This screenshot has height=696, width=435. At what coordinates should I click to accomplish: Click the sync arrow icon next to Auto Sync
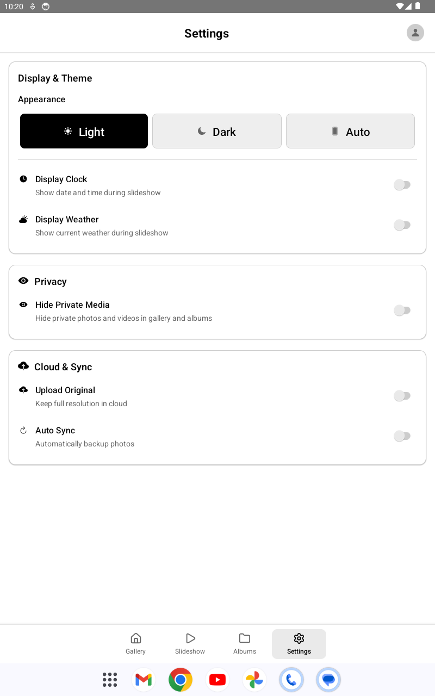23,430
